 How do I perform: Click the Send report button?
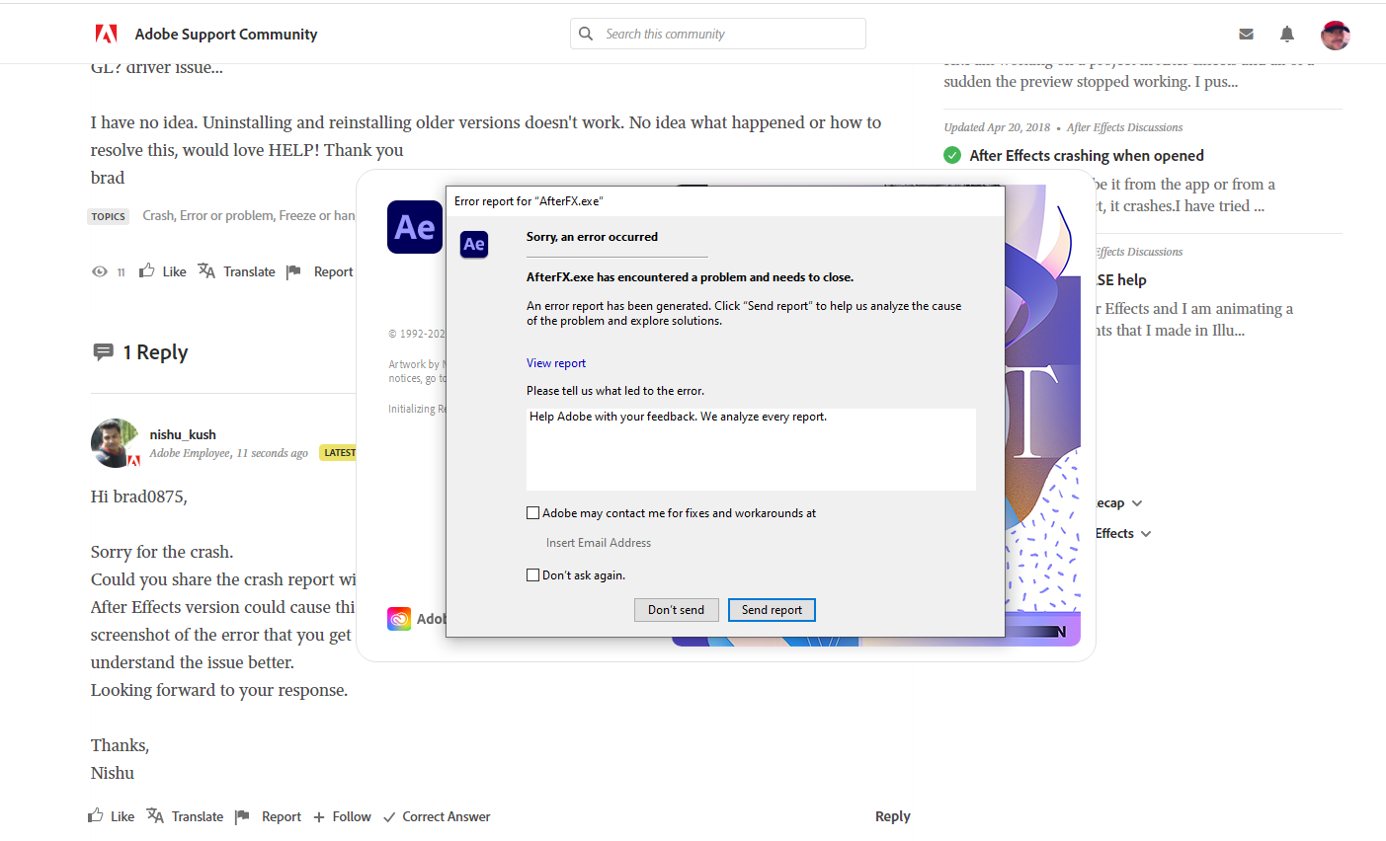coord(772,610)
